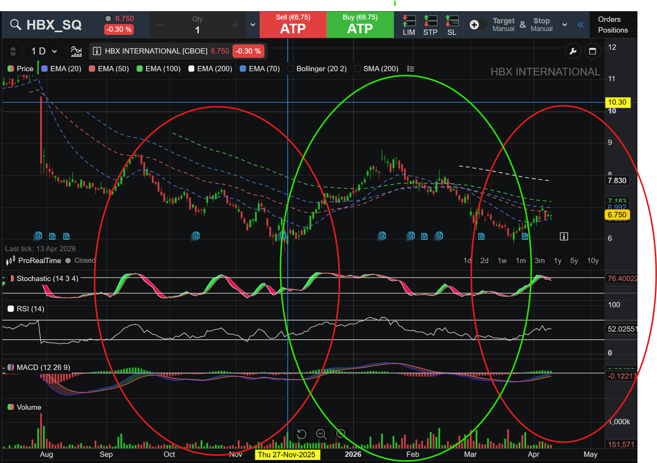657x463 pixels.
Task: Open the Orders tab
Action: [609, 19]
